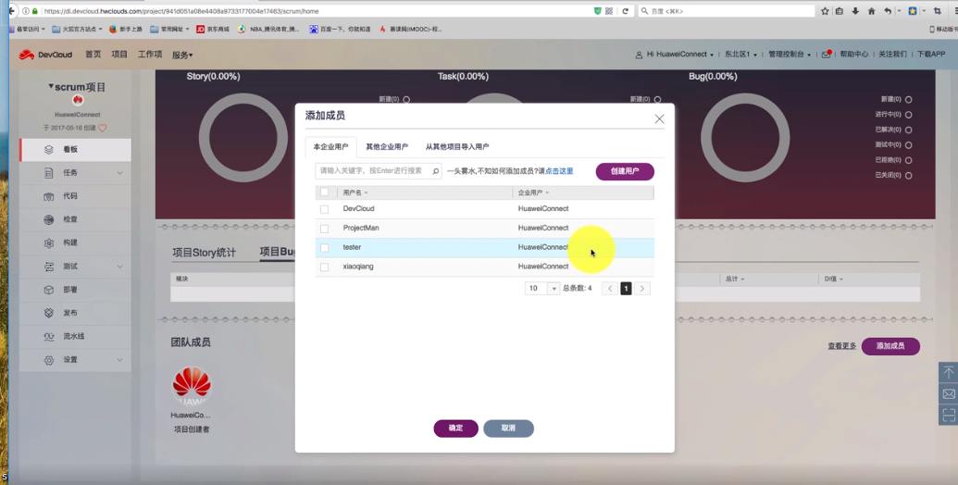
Task: Toggle the 已解决(0) legend circle
Action: pyautogui.click(x=909, y=131)
